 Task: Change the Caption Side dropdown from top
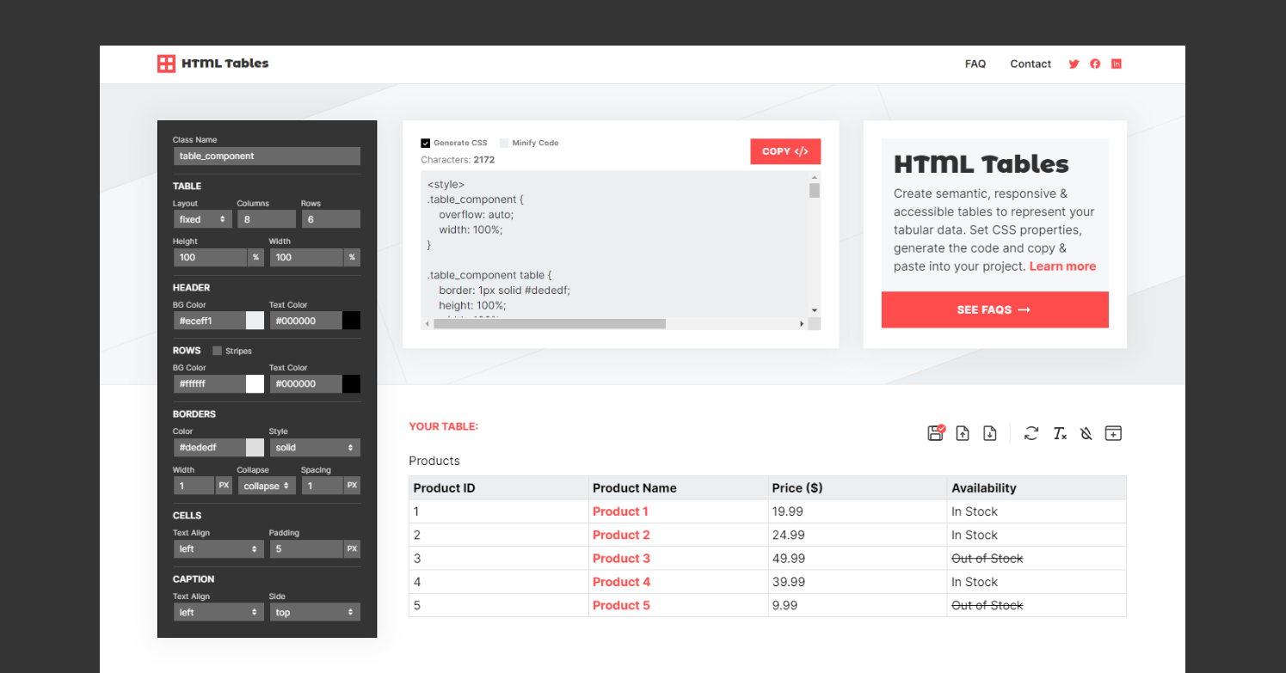[315, 611]
